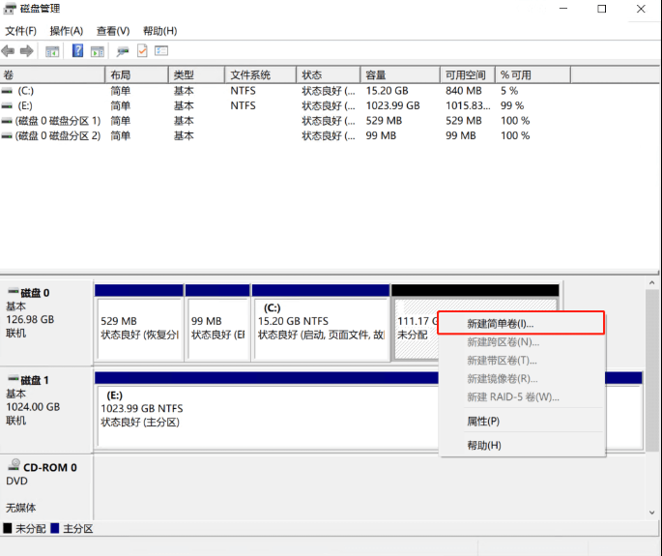The height and width of the screenshot is (556, 662).
Task: Open the 操作(A) menu
Action: (x=67, y=31)
